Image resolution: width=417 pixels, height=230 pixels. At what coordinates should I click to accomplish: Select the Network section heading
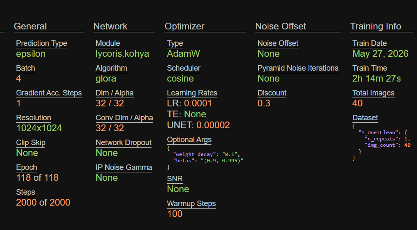[110, 26]
